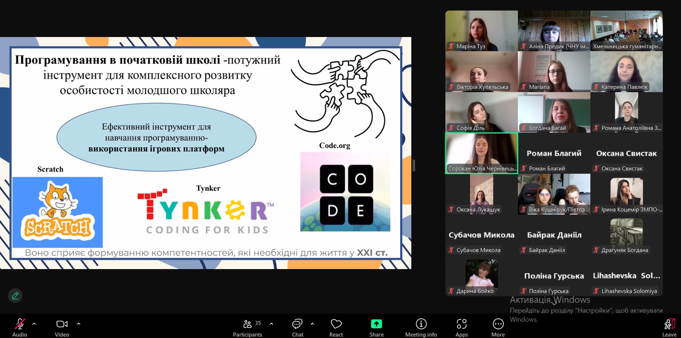Select Ірина Коцемір's participant tile
The image size is (681, 338).
coord(627,194)
